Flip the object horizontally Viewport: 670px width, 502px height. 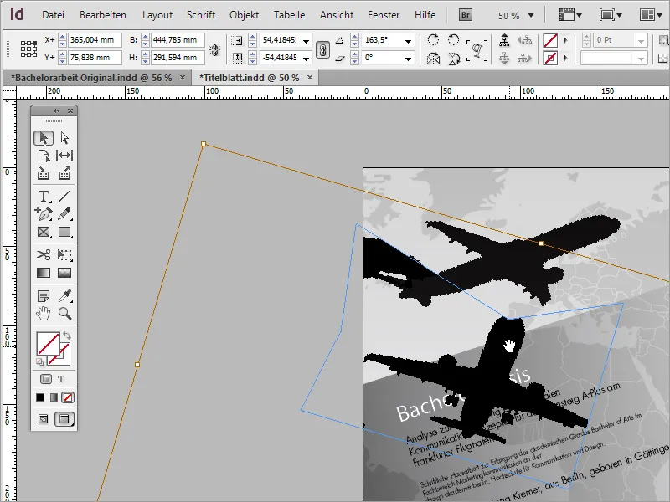[433, 58]
